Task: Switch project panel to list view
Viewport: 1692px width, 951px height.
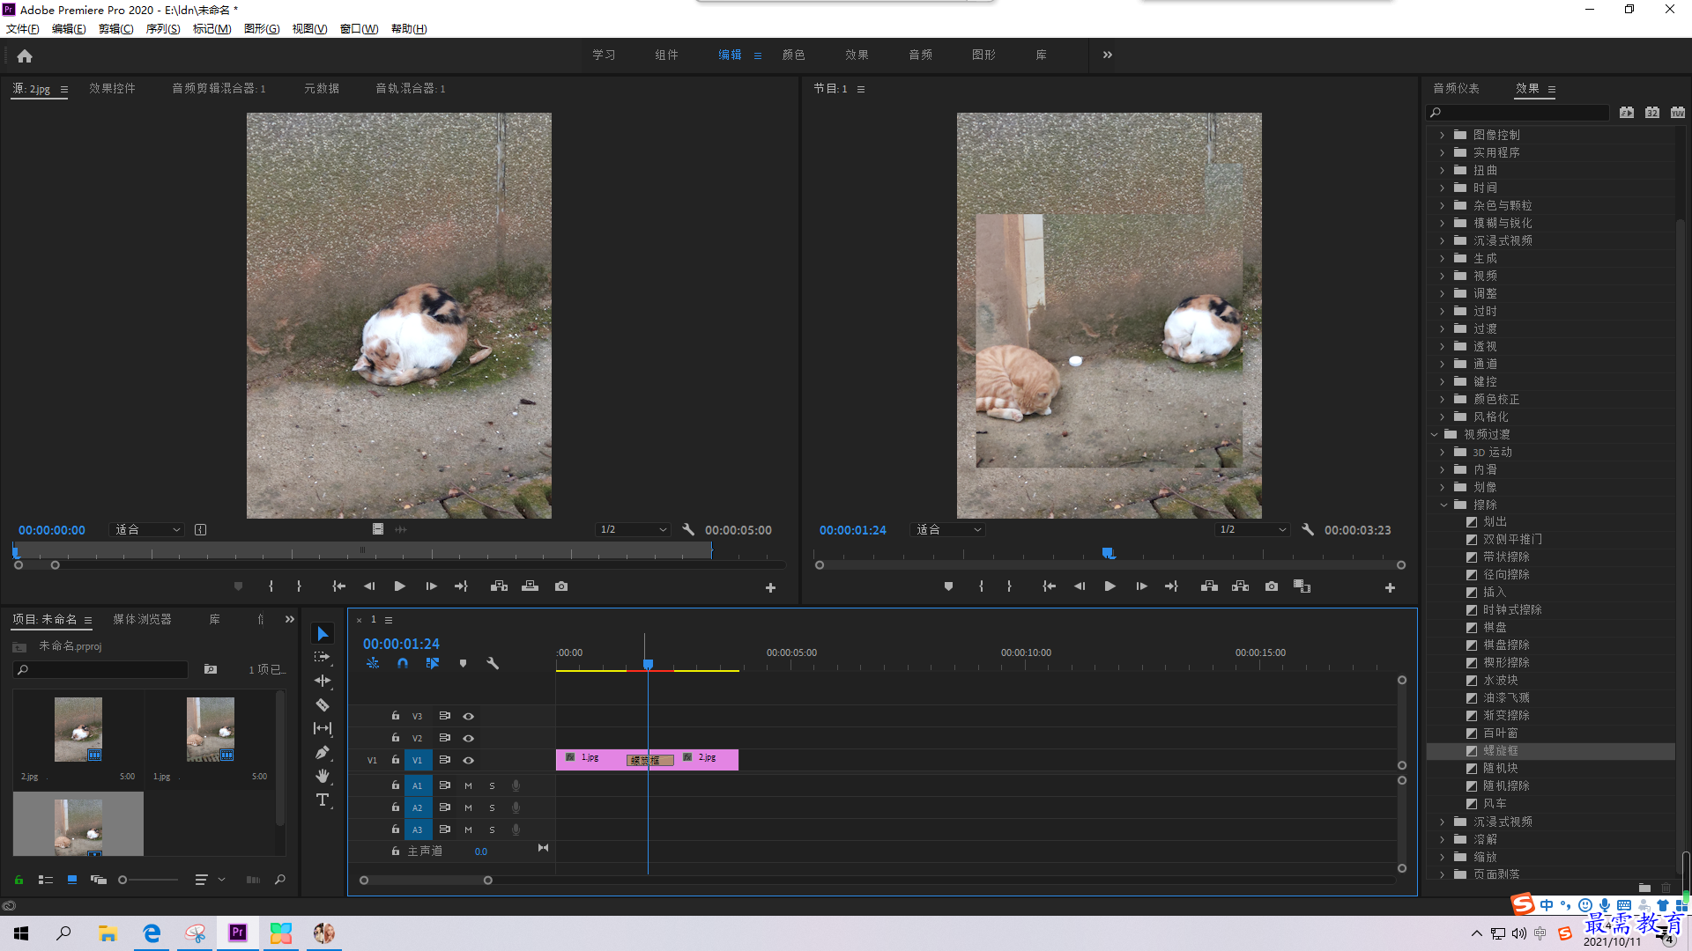Action: tap(46, 880)
